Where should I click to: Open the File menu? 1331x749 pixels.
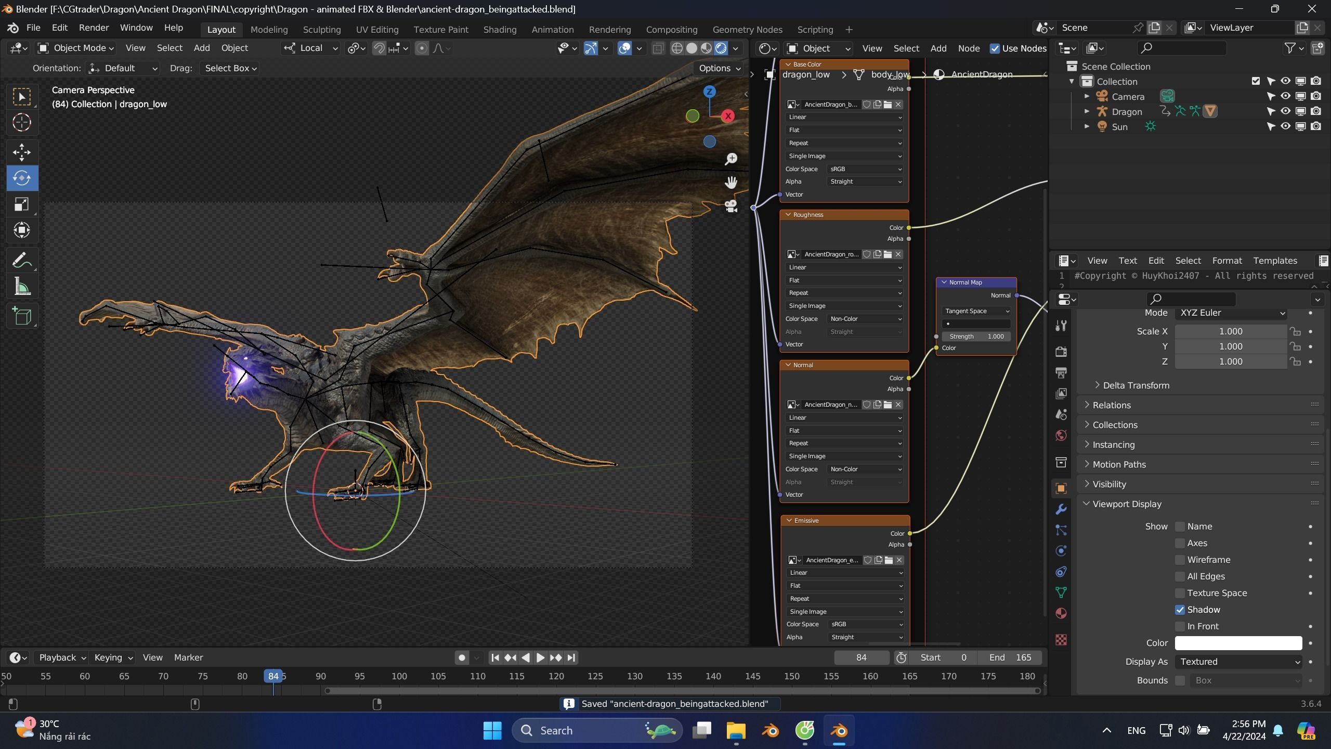(33, 28)
